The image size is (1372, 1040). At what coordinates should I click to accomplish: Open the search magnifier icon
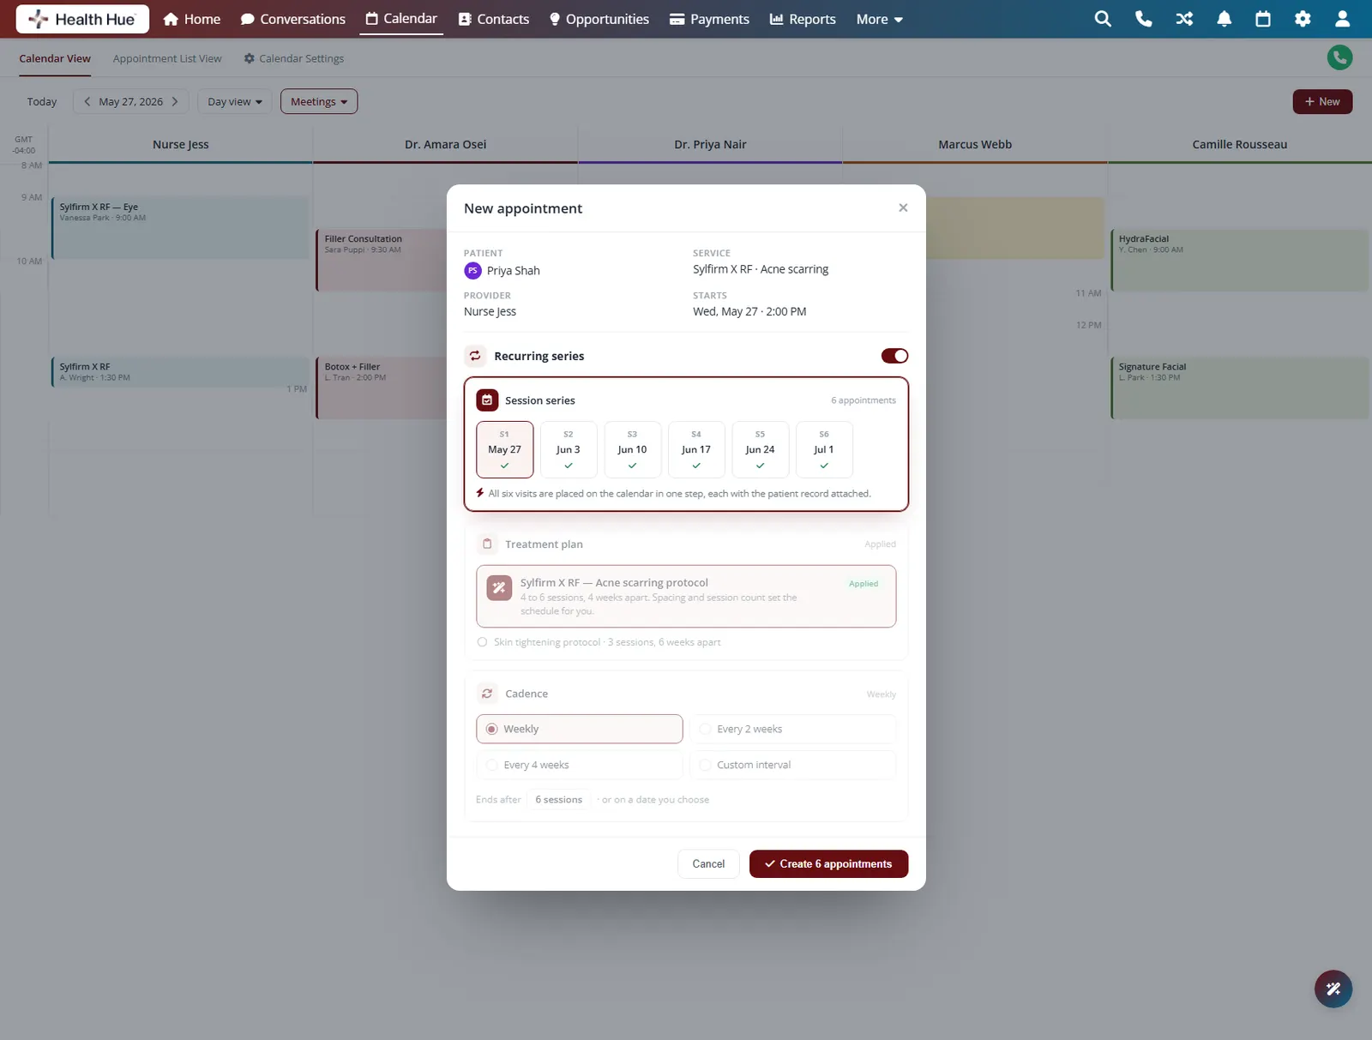coord(1103,19)
